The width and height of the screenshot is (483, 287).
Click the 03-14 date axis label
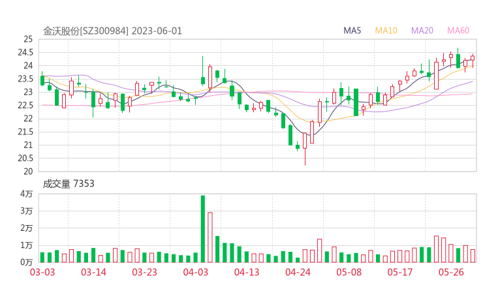(x=93, y=272)
